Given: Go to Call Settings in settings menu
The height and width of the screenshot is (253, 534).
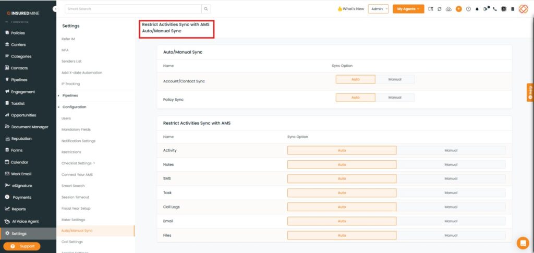Looking at the screenshot, I should click(x=72, y=242).
